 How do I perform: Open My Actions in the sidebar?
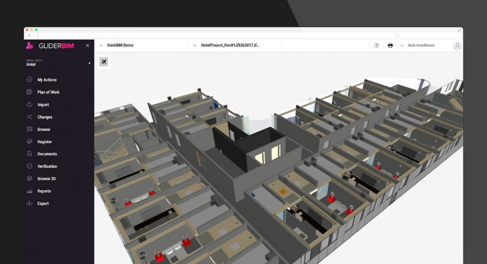tap(47, 80)
